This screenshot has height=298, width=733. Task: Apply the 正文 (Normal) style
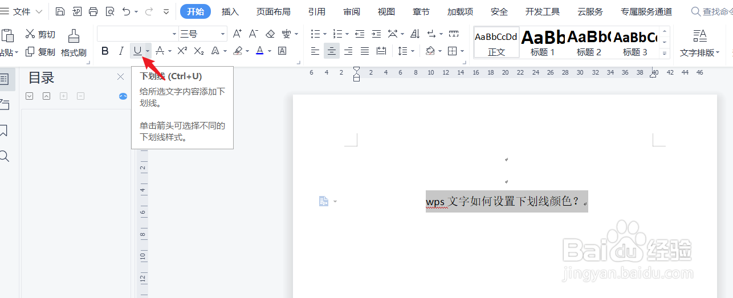click(x=496, y=42)
